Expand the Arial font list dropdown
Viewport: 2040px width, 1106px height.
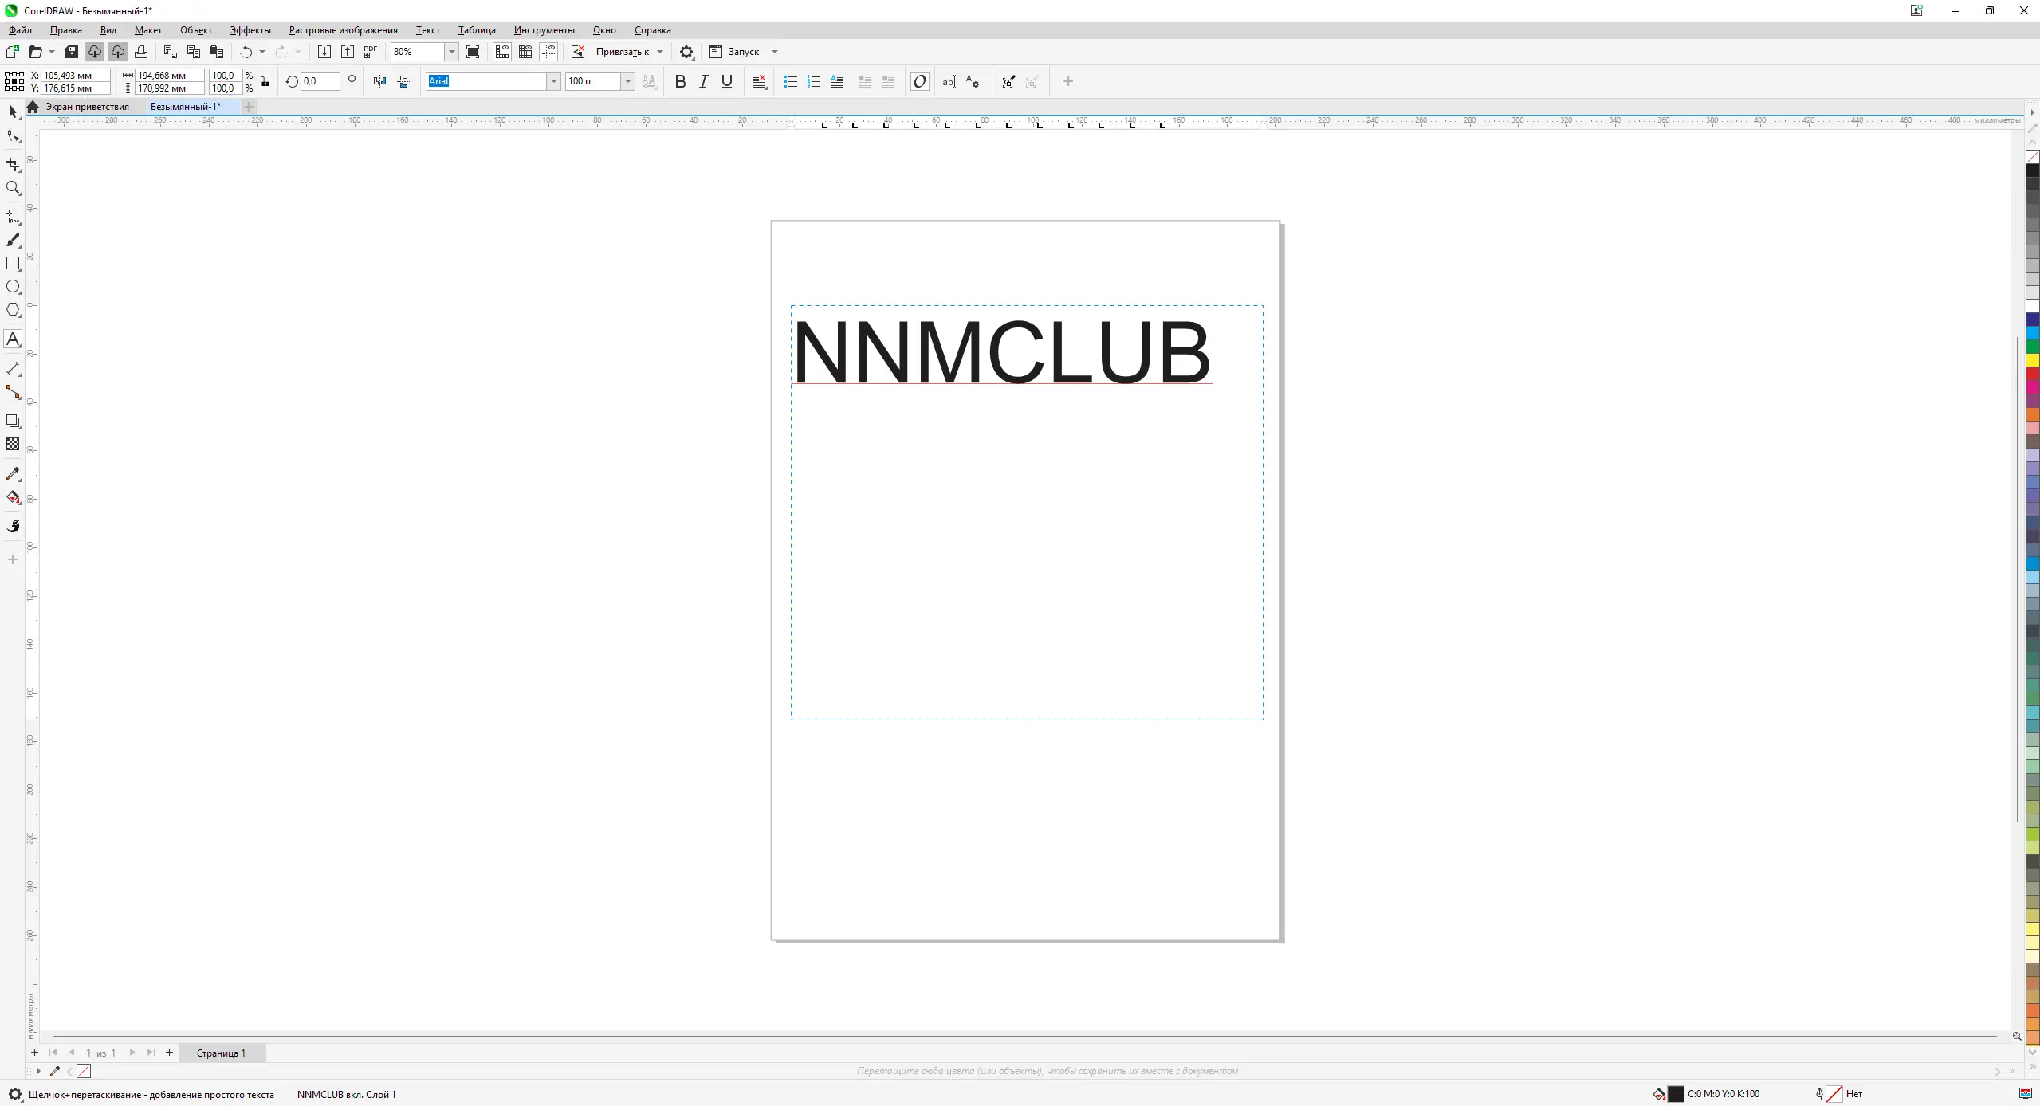(x=553, y=81)
